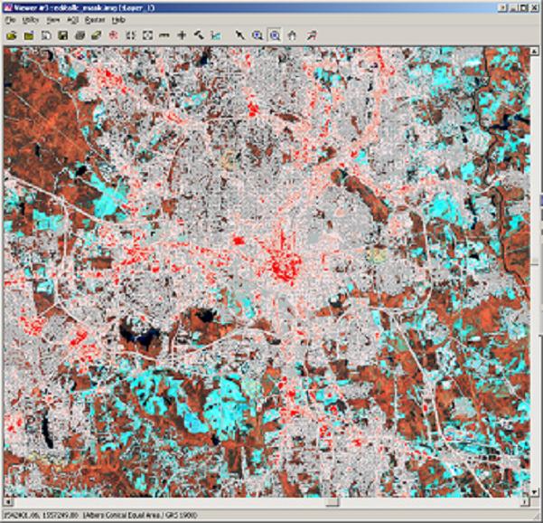Screen dimensions: 543x523
Task: Open the Tools palette hammer icon
Action: click(x=199, y=35)
